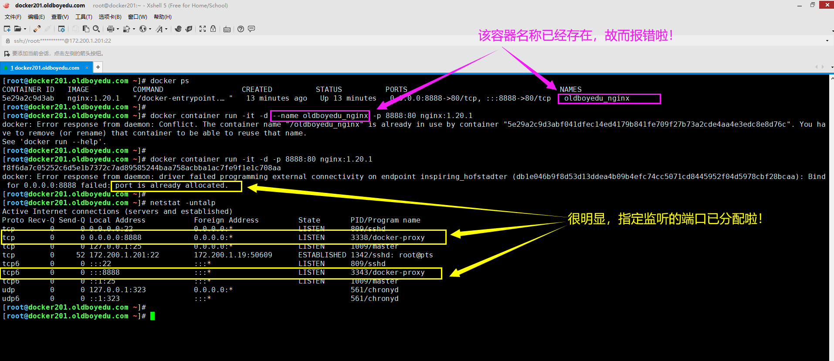This screenshot has width=834, height=361.
Task: Open the 工具(T) menu
Action: click(84, 17)
